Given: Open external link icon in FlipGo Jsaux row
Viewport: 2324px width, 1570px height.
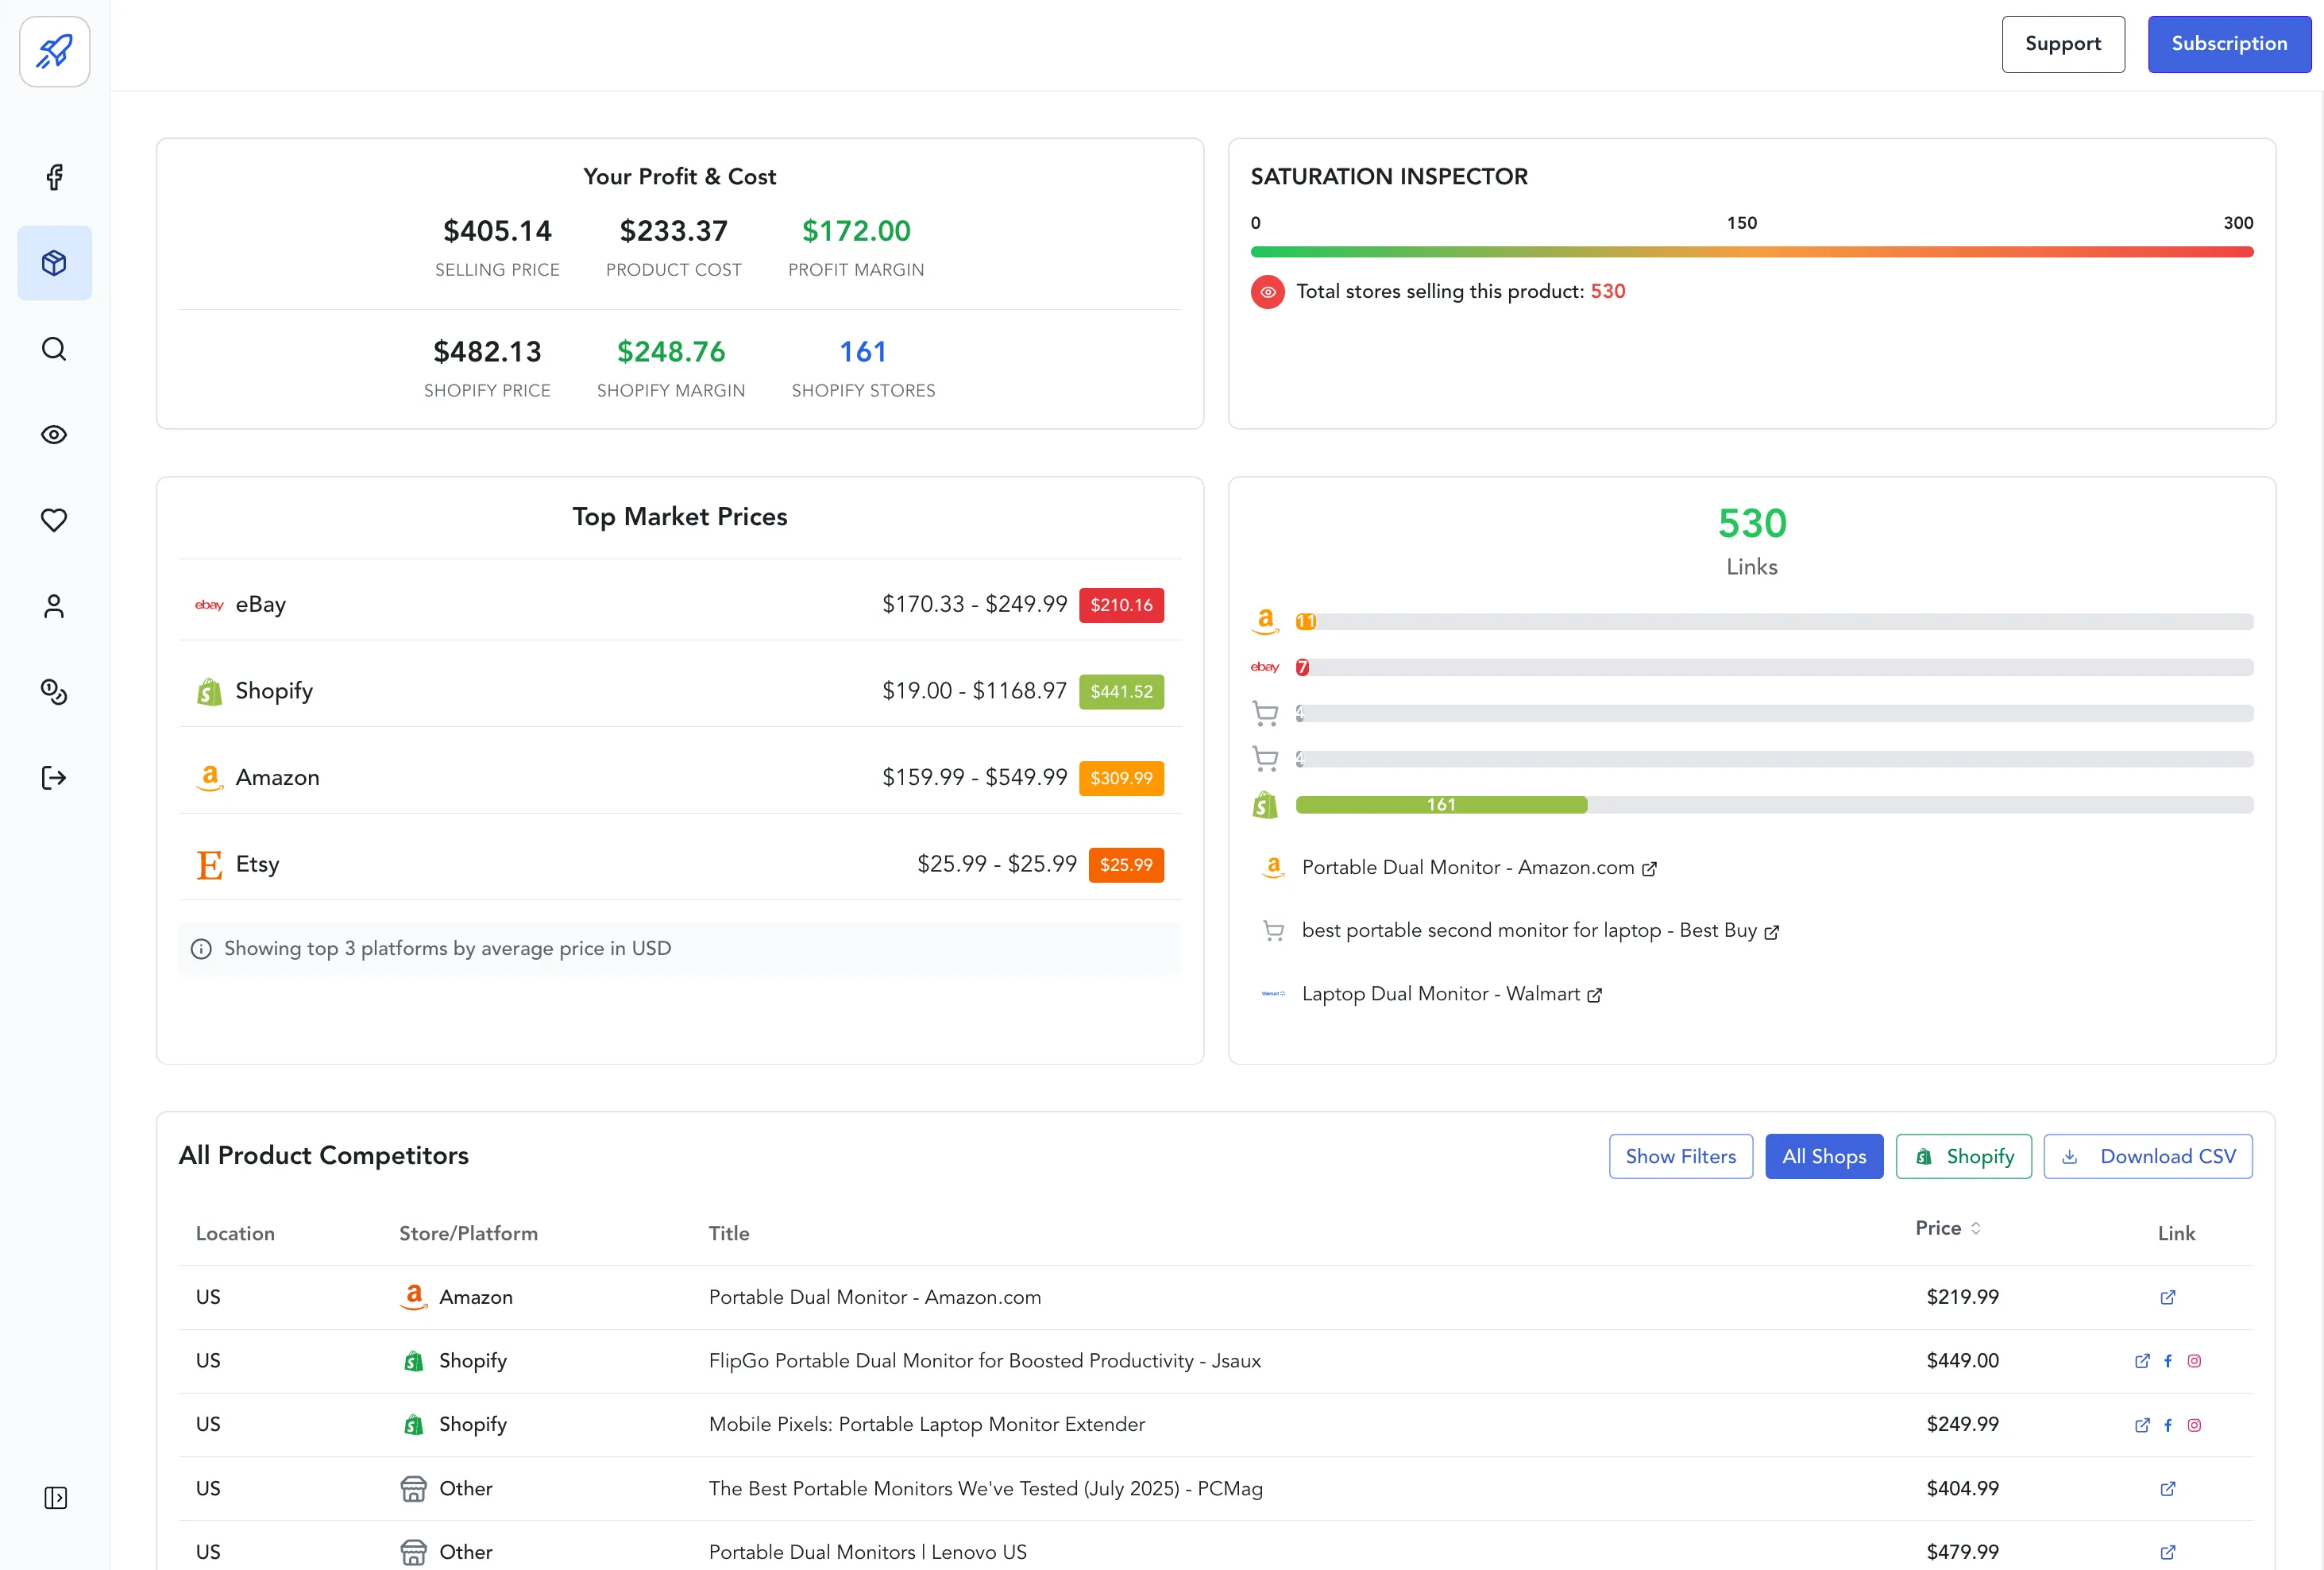Looking at the screenshot, I should tap(2142, 1361).
